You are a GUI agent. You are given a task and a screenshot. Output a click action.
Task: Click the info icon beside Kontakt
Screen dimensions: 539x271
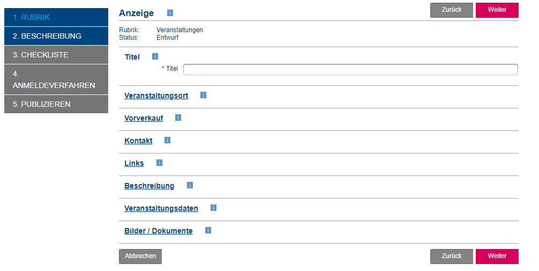coord(167,140)
